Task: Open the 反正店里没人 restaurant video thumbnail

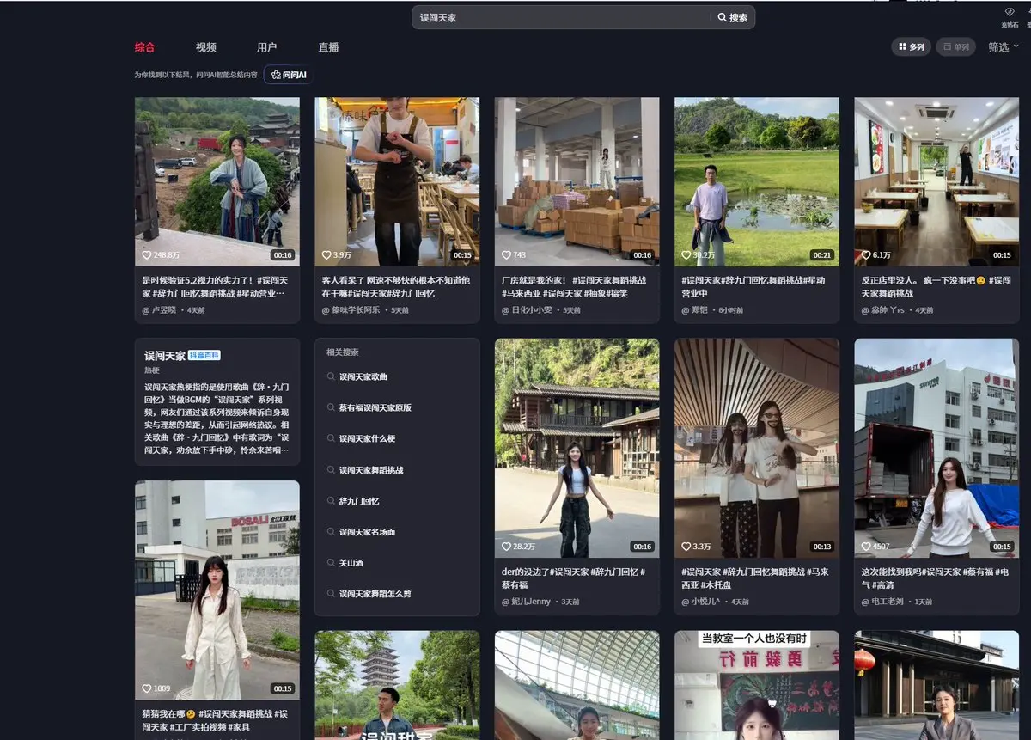Action: [x=936, y=181]
